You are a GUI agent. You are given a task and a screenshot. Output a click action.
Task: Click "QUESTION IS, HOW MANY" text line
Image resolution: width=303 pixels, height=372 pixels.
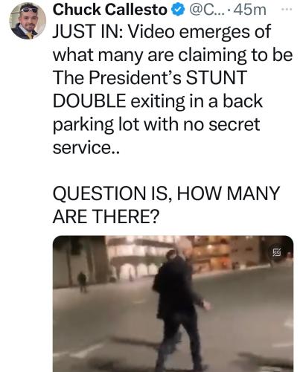(x=166, y=193)
